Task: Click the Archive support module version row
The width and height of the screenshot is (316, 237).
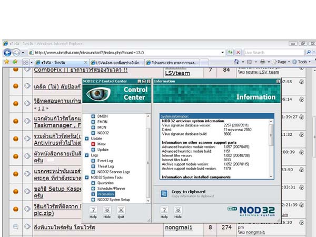Action: tap(205, 164)
